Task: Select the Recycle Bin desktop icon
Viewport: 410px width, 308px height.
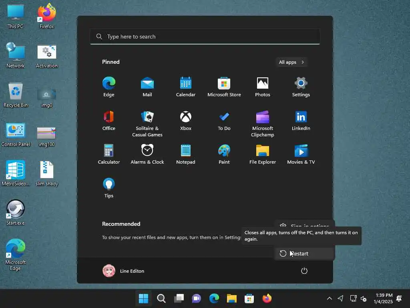Action: click(16, 95)
